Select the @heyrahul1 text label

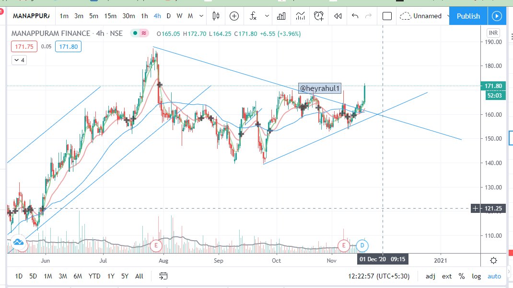[320, 88]
